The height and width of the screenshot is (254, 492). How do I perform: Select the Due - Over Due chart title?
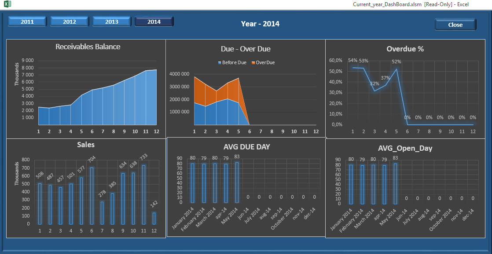246,49
